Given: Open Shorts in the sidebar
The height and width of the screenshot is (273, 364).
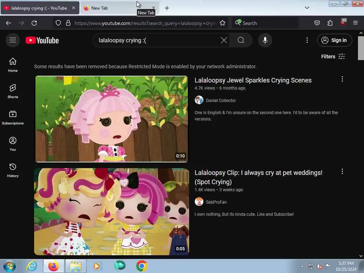Looking at the screenshot, I should click(x=13, y=91).
